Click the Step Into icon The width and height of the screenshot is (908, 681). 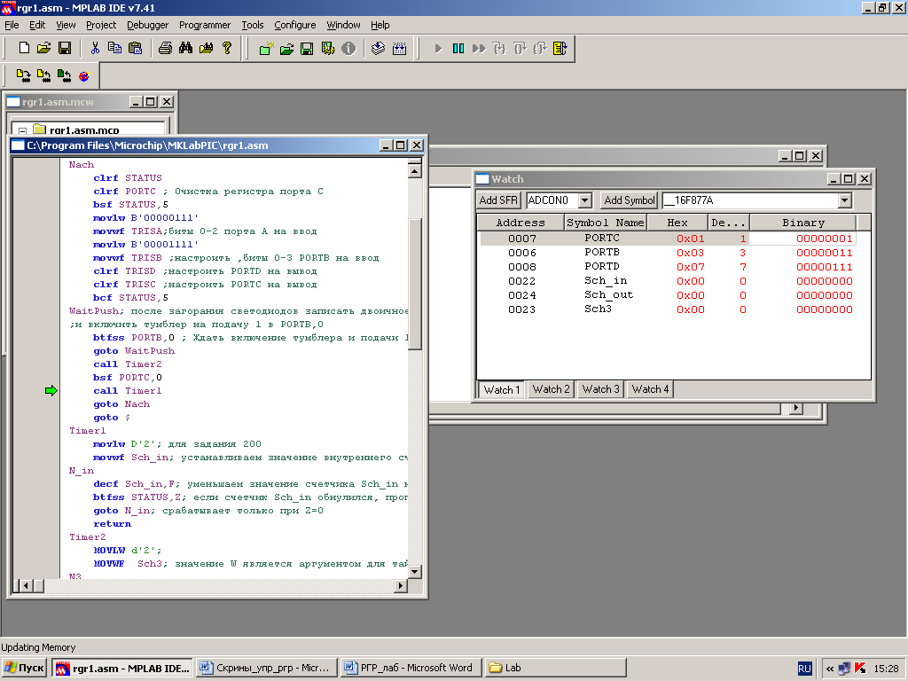tap(499, 49)
